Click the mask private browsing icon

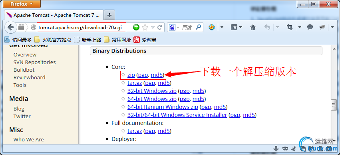(x=285, y=149)
